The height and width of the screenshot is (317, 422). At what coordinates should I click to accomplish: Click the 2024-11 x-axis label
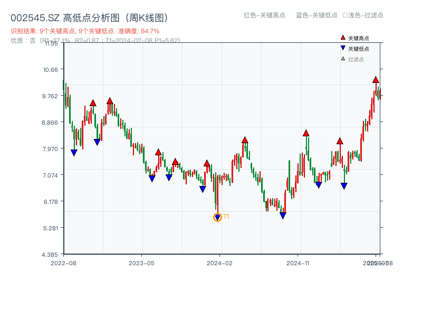[298, 263]
